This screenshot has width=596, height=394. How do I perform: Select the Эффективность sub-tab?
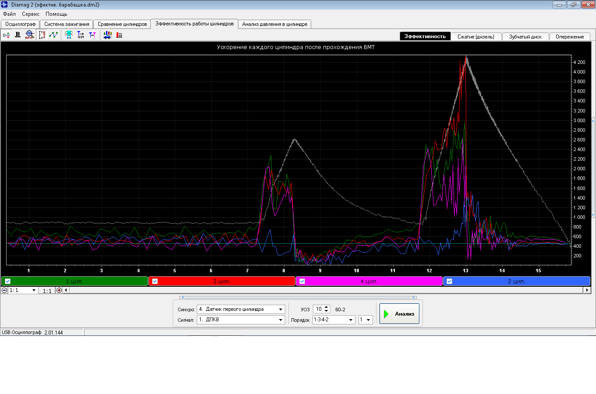(x=425, y=36)
